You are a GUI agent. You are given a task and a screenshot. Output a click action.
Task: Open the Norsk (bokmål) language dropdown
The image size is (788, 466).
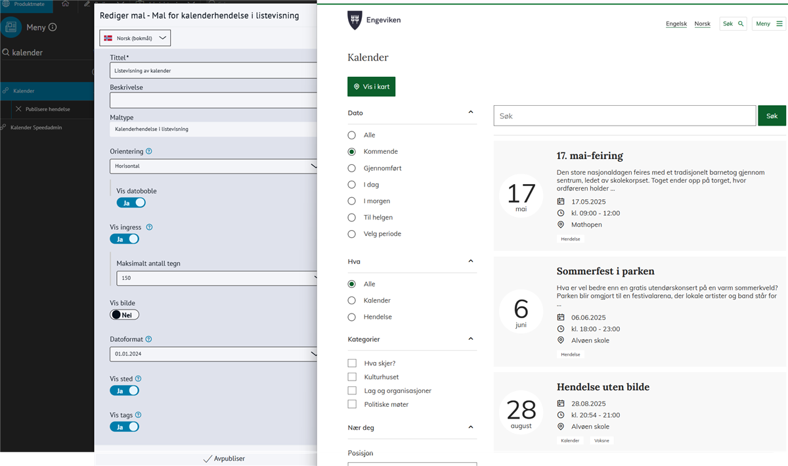click(x=135, y=38)
